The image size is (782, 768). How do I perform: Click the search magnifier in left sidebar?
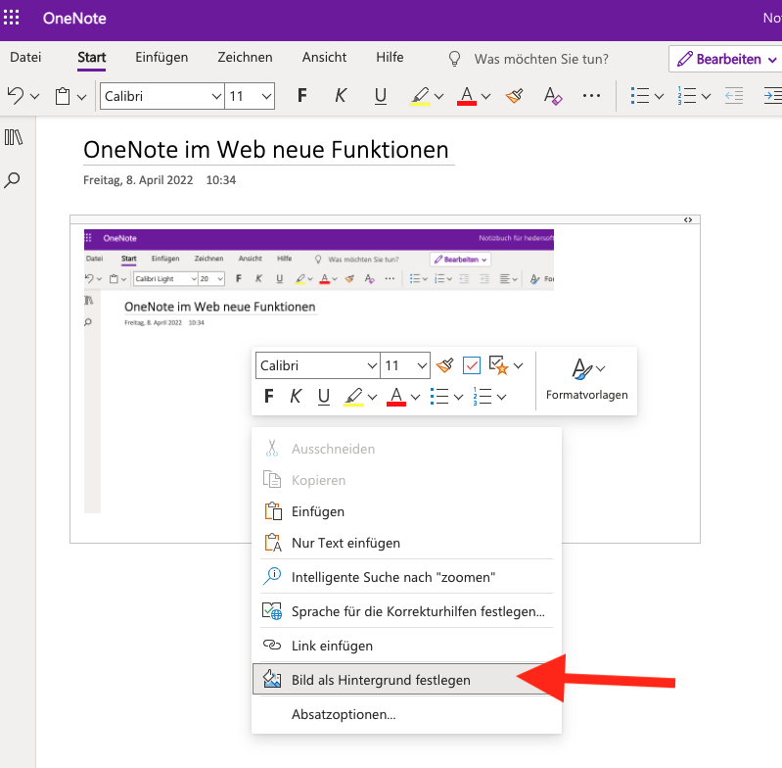point(12,180)
